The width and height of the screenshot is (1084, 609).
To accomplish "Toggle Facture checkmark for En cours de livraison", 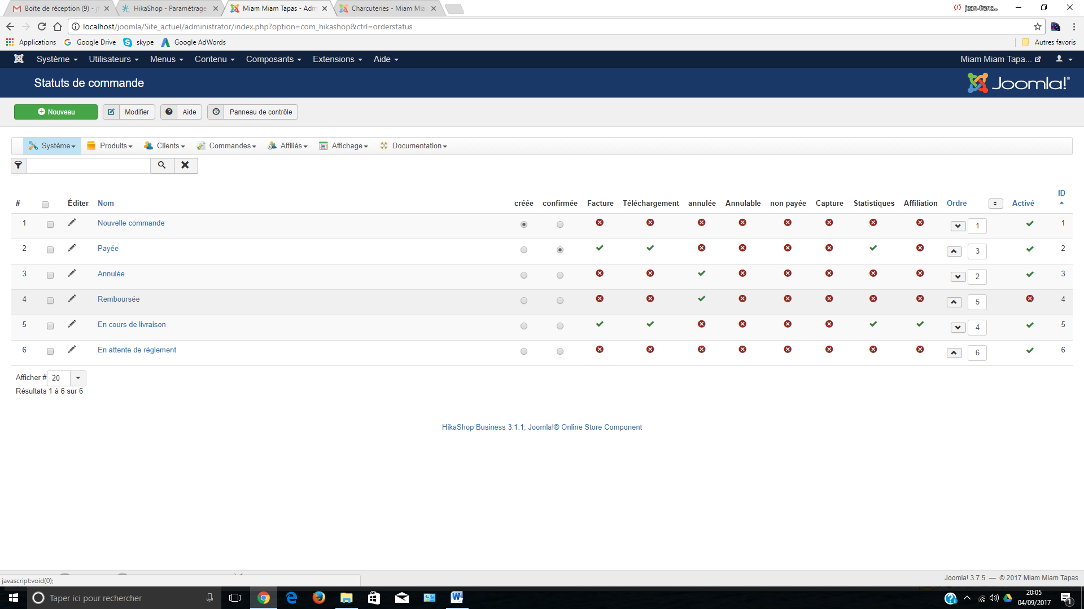I will (x=600, y=324).
